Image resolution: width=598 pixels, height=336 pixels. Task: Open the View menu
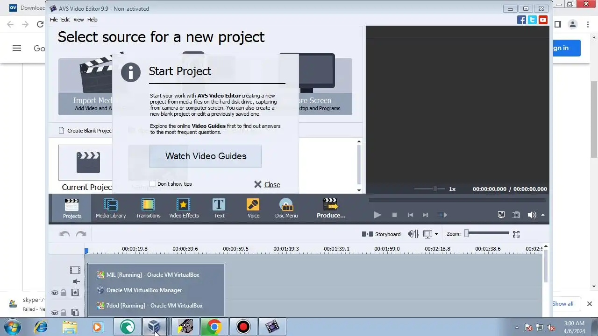coord(78,20)
